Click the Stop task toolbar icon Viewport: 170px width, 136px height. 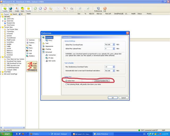(45, 9)
